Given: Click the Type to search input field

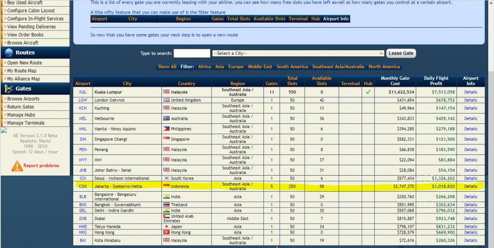Looking at the screenshot, I should pos(192,53).
